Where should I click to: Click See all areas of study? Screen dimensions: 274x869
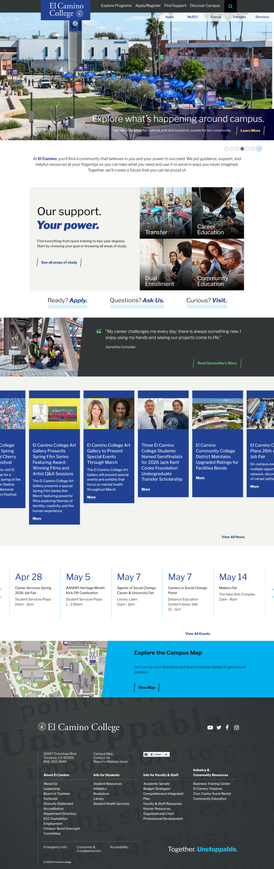coord(59,262)
